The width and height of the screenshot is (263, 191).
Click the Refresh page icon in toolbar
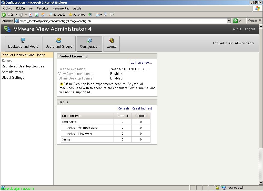tap(37, 15)
